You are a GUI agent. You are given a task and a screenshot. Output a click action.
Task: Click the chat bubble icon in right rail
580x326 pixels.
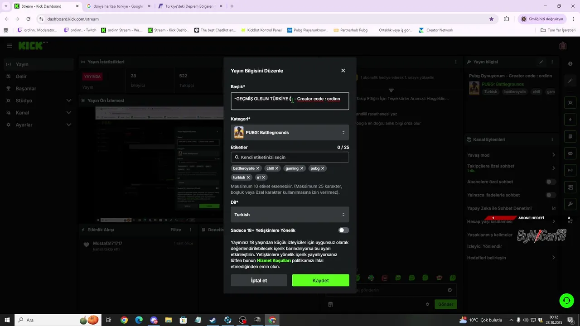point(570,153)
